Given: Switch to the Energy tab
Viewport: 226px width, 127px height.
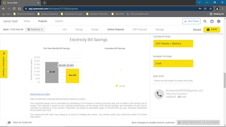Looking at the screenshot, I should 79,30.
